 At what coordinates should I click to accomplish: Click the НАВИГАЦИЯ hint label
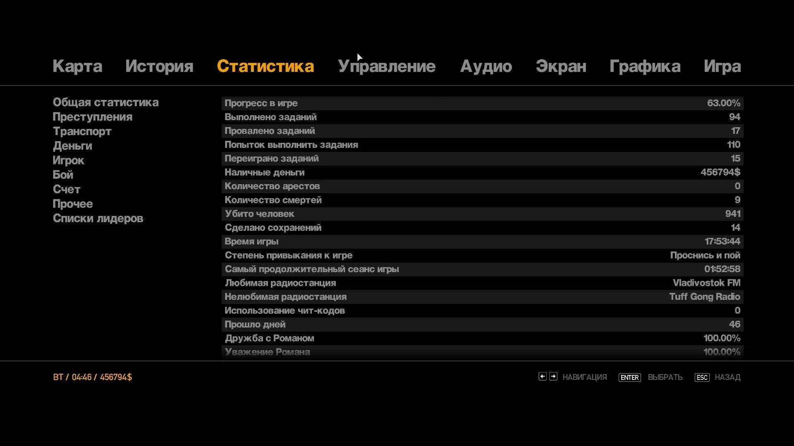pyautogui.click(x=585, y=377)
